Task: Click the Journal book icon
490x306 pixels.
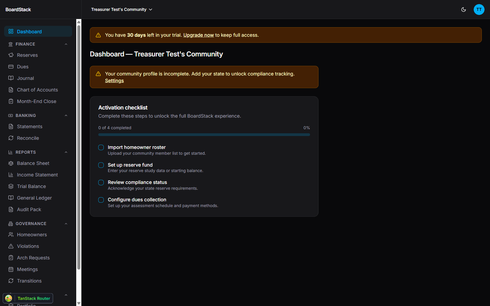Action: pyautogui.click(x=11, y=78)
